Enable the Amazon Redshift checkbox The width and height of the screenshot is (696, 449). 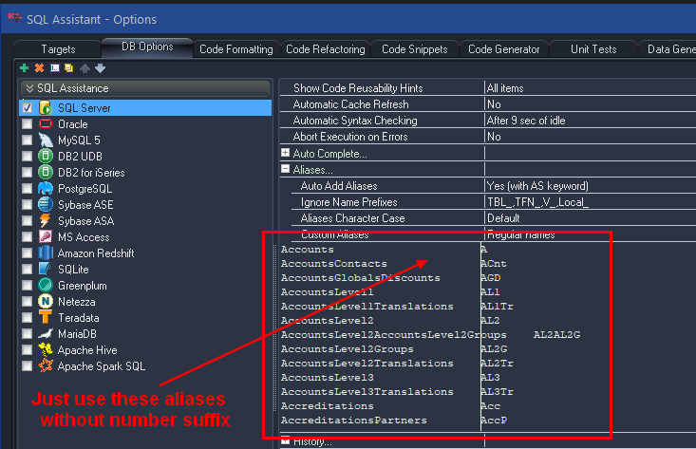[x=28, y=253]
